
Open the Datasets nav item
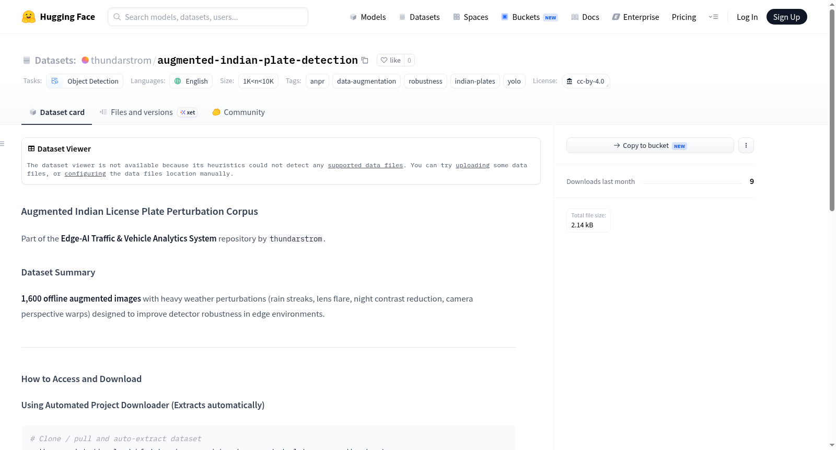coord(419,17)
